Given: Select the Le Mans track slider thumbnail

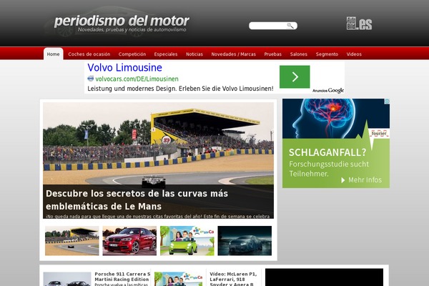Looking at the screenshot, I should pos(72,240).
